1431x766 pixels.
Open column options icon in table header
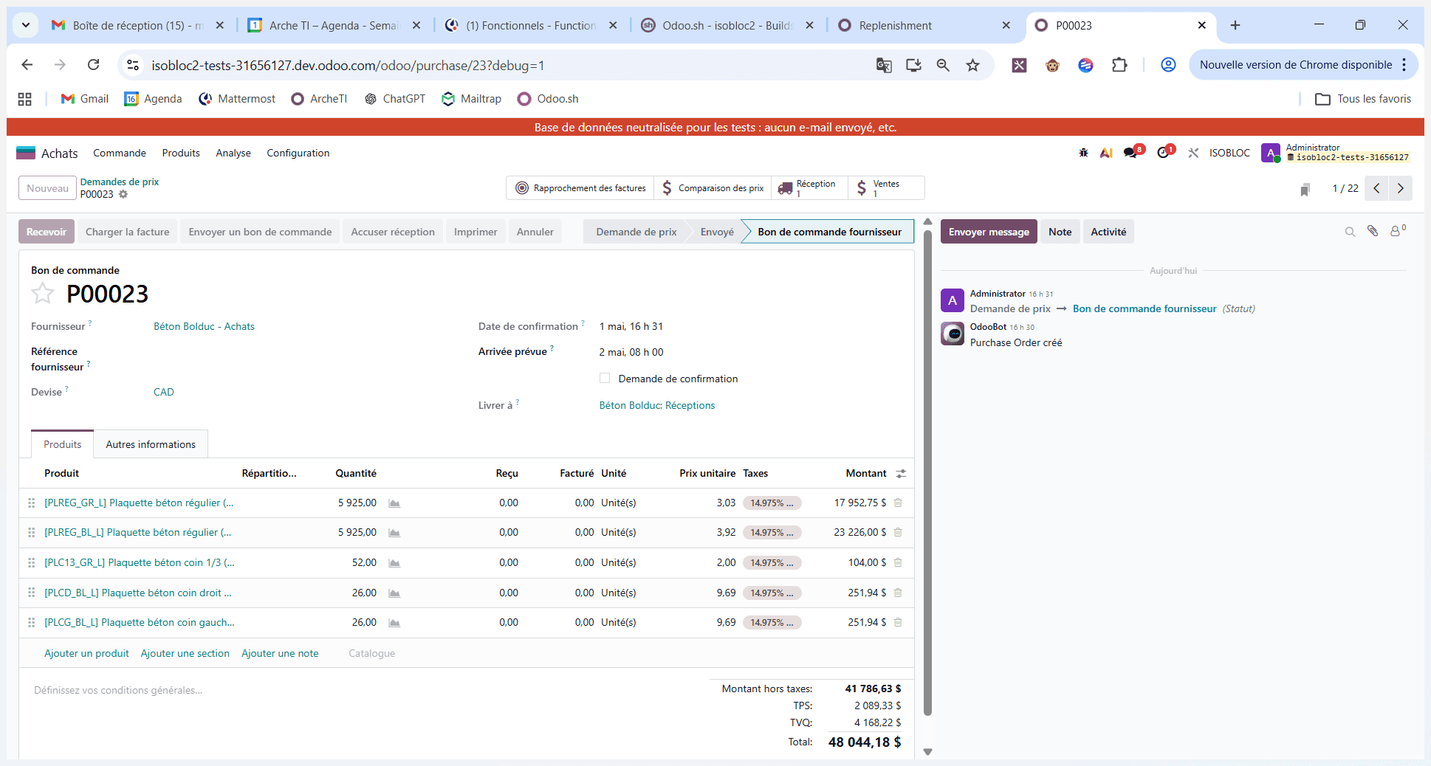pyautogui.click(x=901, y=474)
